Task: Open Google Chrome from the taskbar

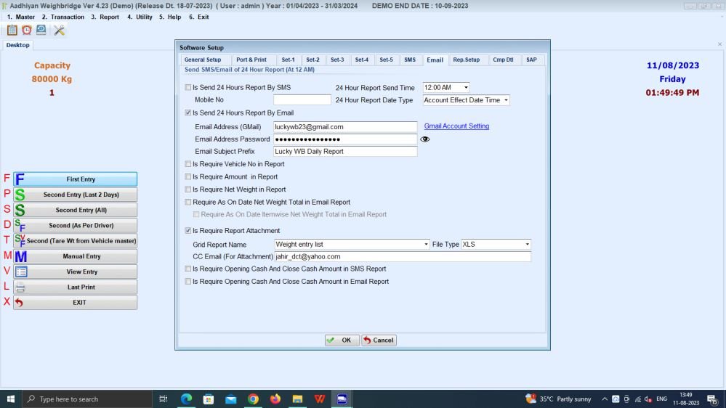Action: point(253,399)
